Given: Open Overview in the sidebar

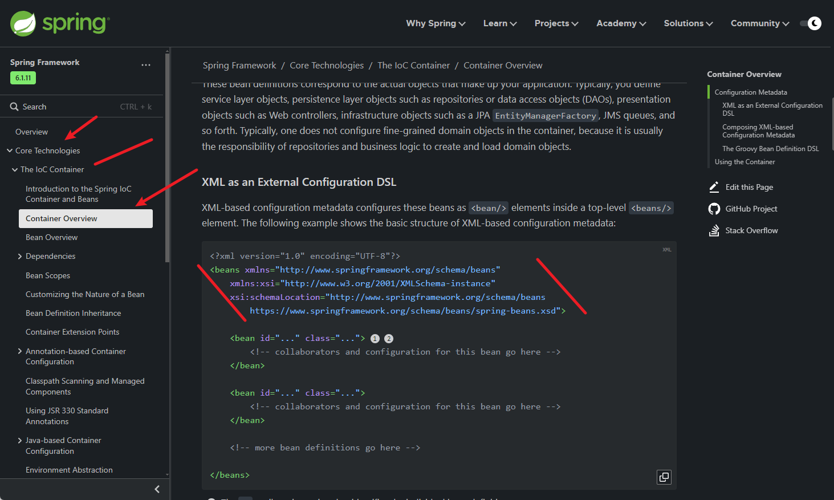Looking at the screenshot, I should pyautogui.click(x=31, y=132).
